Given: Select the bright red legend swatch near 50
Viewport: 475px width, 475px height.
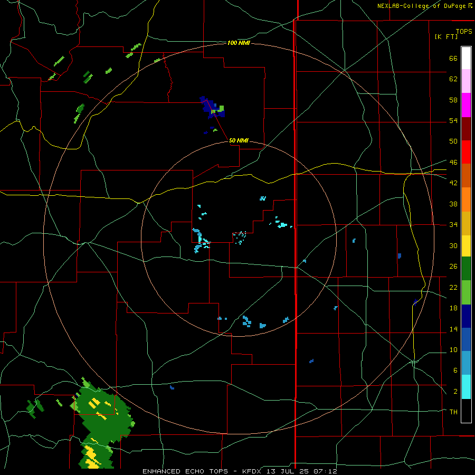Looking at the screenshot, I should click(x=466, y=152).
